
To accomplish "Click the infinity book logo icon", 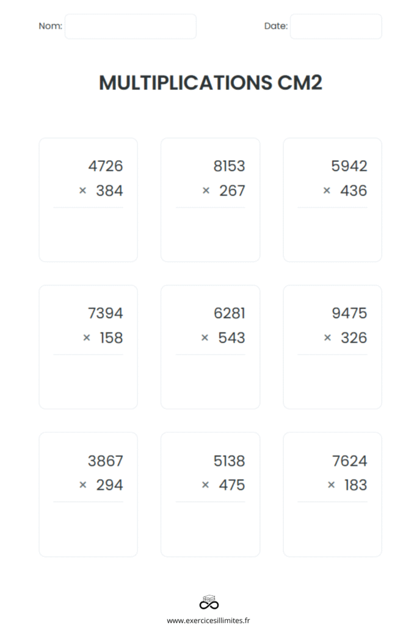I will (x=209, y=602).
